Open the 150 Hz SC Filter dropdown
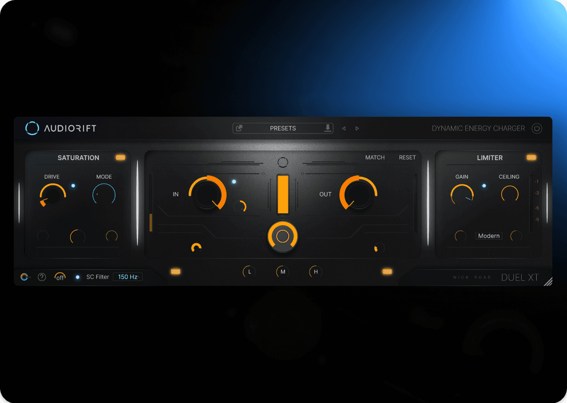The width and height of the screenshot is (567, 403). 128,277
